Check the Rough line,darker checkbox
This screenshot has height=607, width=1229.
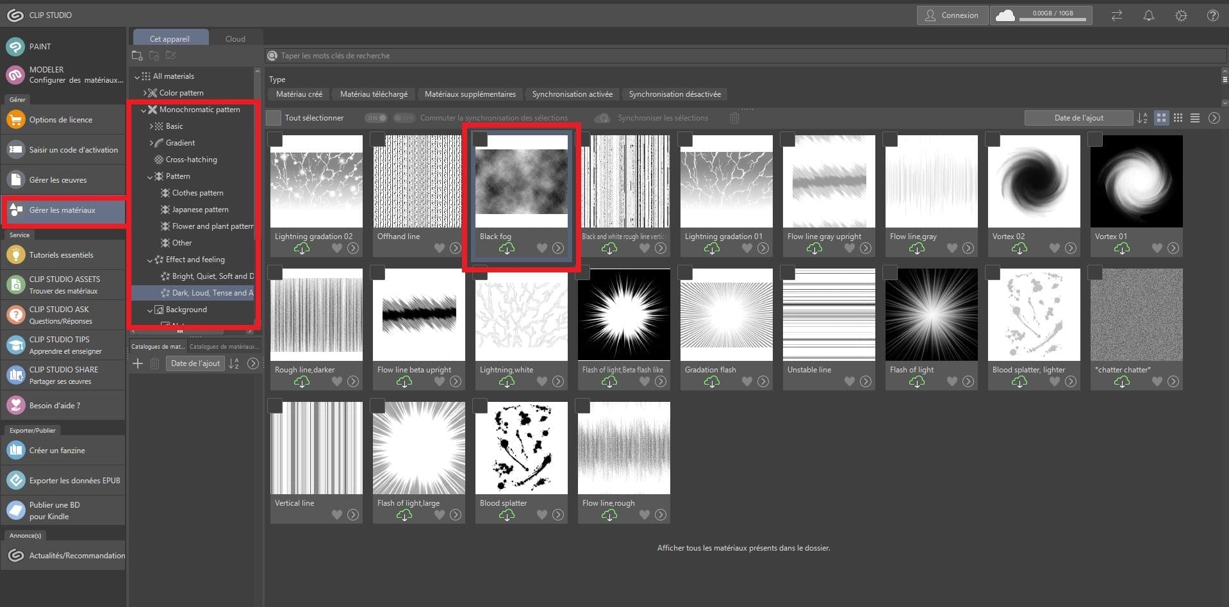click(275, 272)
